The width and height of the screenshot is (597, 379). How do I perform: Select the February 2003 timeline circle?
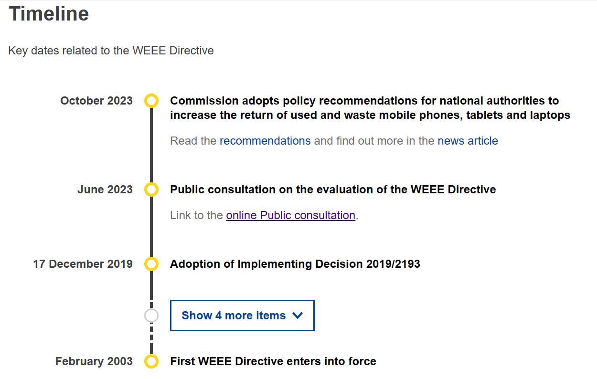pyautogui.click(x=151, y=361)
